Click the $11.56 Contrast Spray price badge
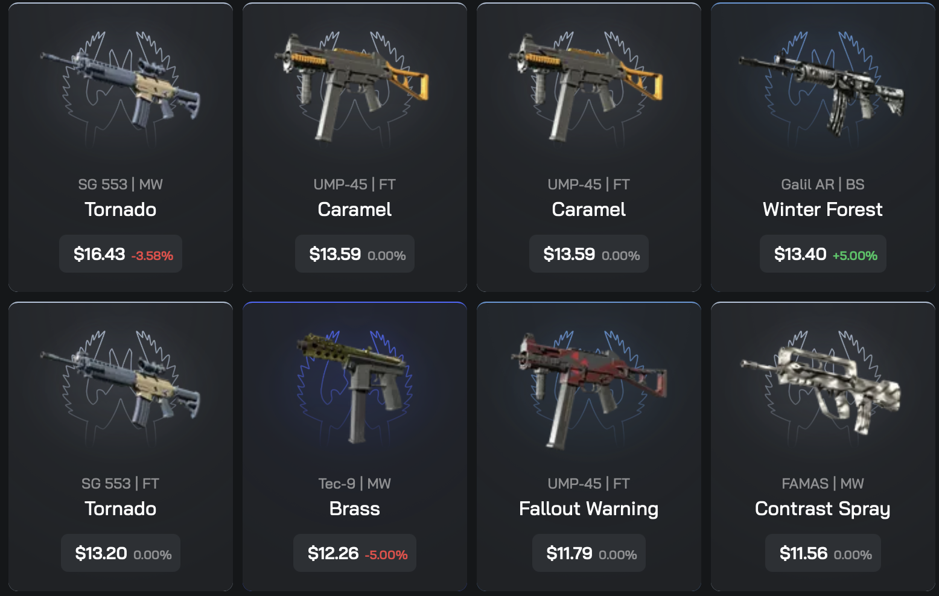The width and height of the screenshot is (939, 596). [x=823, y=553]
